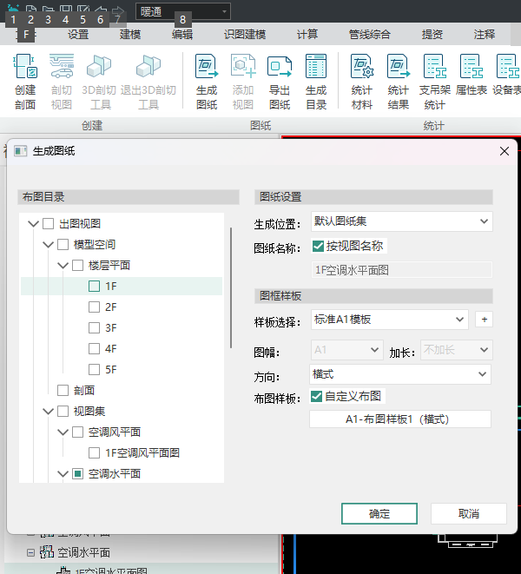Screen dimensions: 521x574
Task: Collapse the 空调风平面 tree node
Action: coord(63,432)
